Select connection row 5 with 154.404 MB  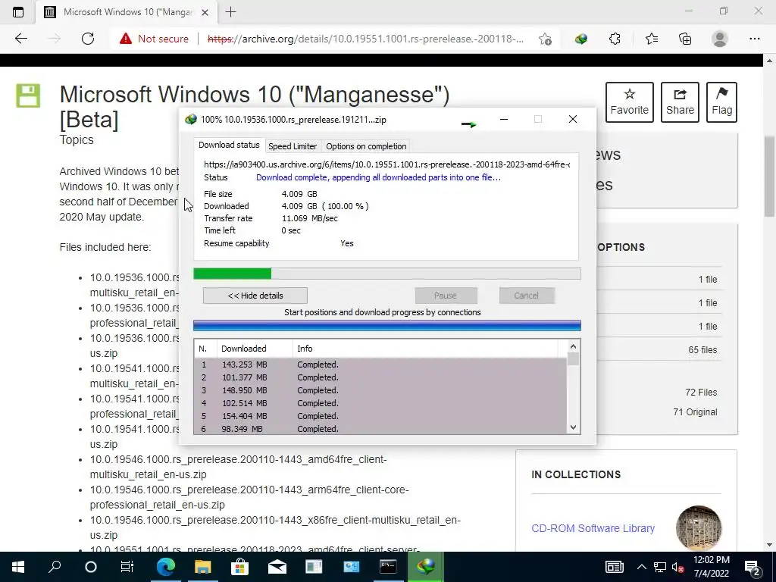pyautogui.click(x=380, y=416)
